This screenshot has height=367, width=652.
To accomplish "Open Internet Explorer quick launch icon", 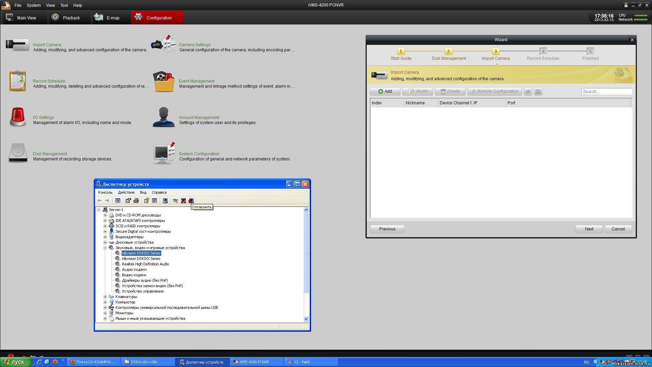I will 39,362.
